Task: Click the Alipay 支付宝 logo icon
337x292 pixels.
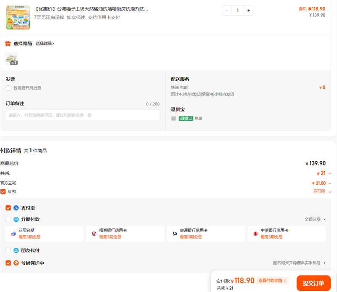Action: (x=16, y=208)
